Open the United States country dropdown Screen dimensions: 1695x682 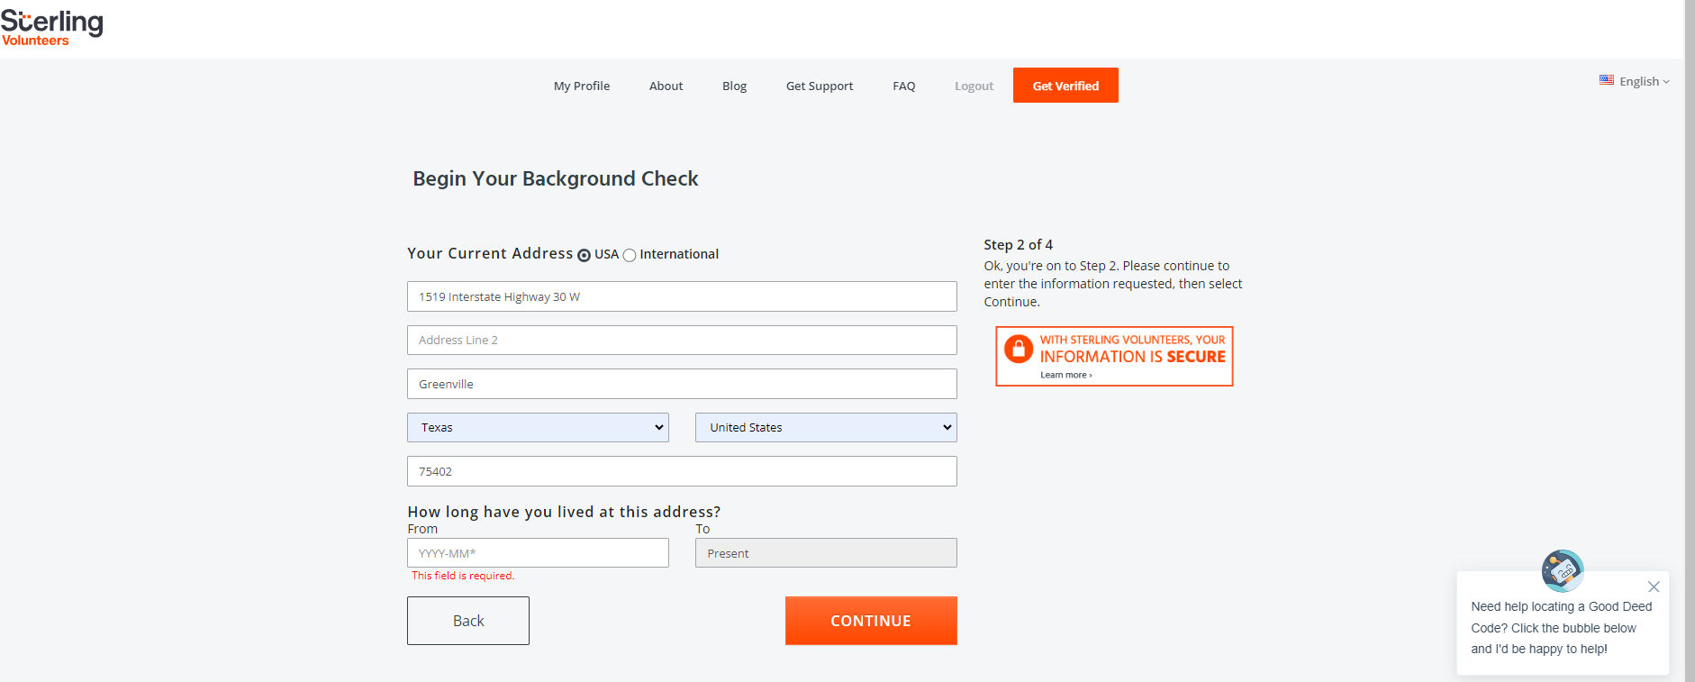point(825,428)
